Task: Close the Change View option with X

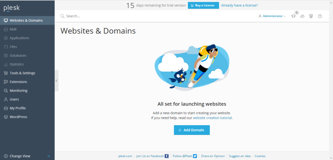Action: tap(49, 156)
